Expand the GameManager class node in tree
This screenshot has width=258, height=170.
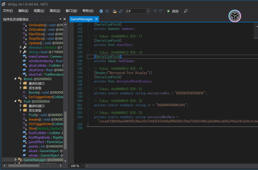tap(15, 160)
